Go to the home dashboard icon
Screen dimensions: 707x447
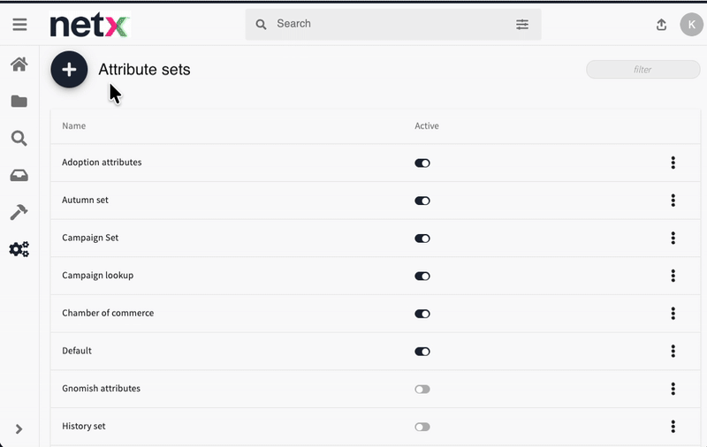[x=19, y=64]
